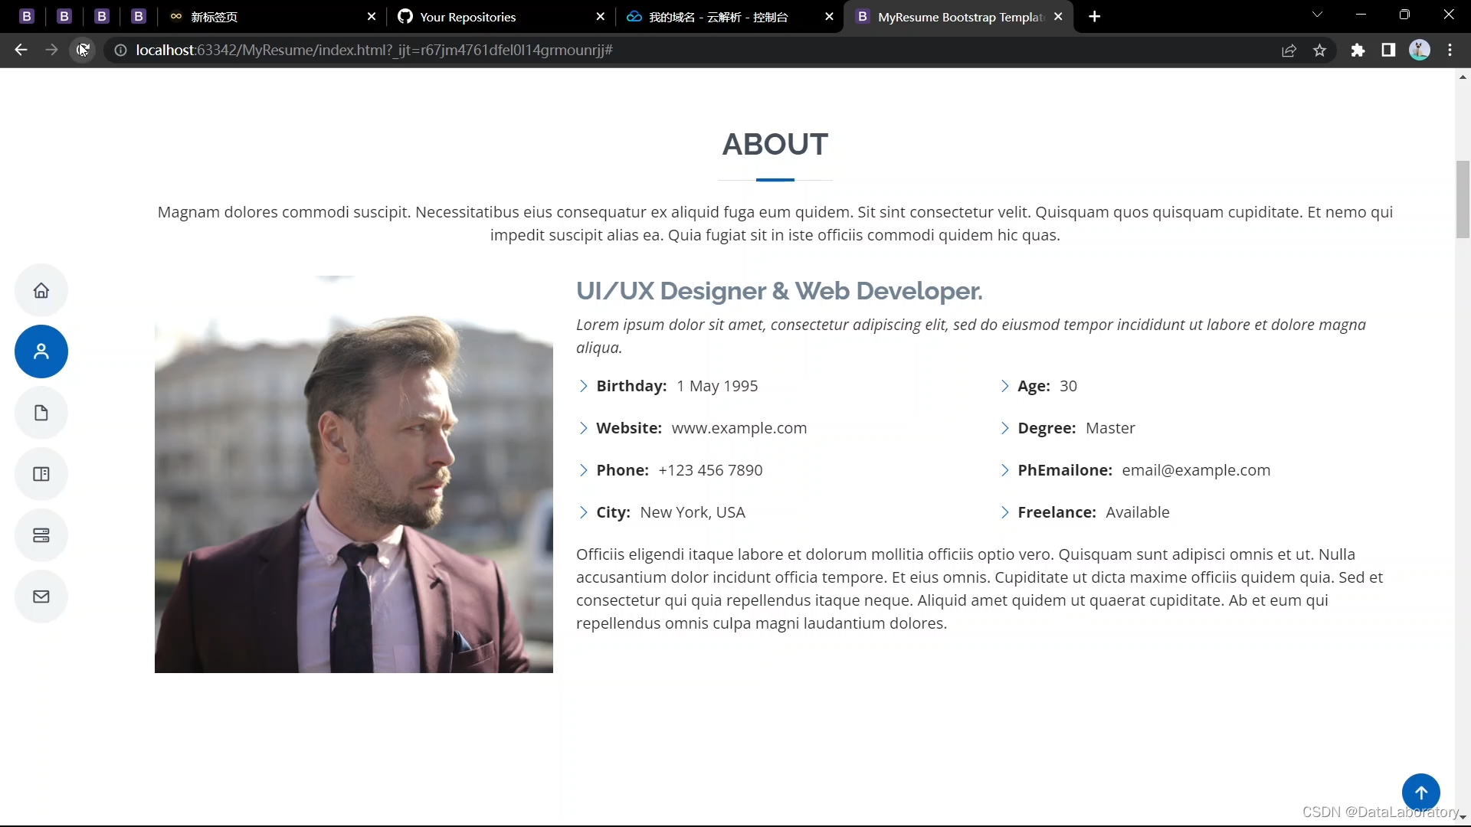Click the Services server icon in the sidebar
1471x827 pixels.
point(41,535)
